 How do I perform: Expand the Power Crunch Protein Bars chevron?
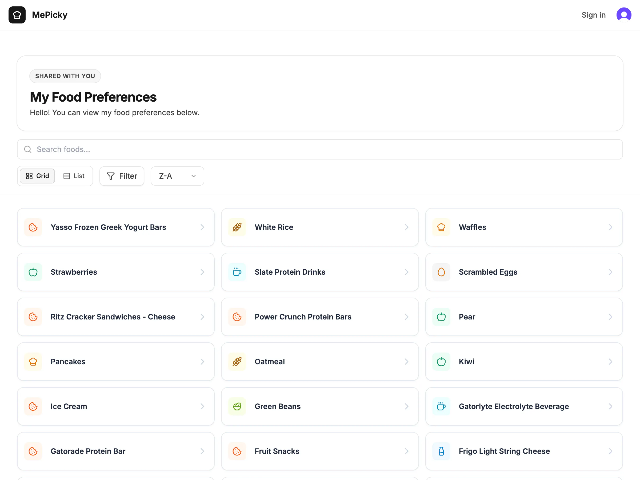click(406, 317)
